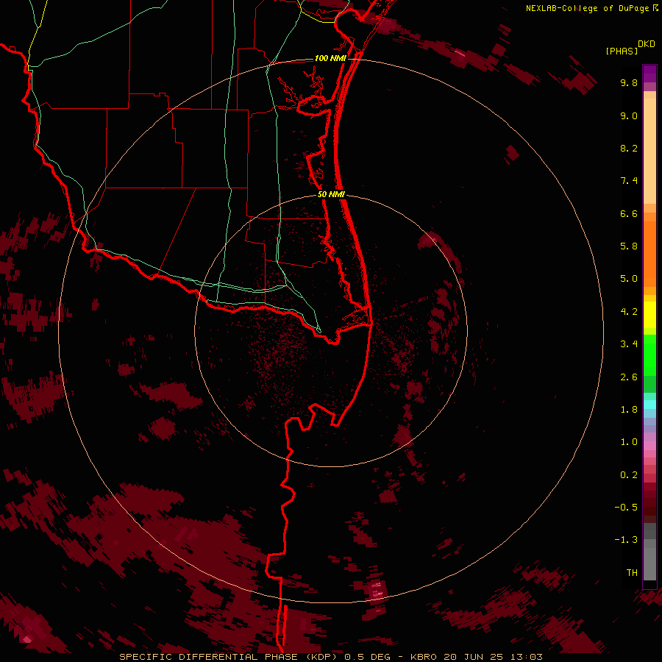This screenshot has width=662, height=662.
Task: Click the 50 NMI range ring label
Action: tap(331, 194)
